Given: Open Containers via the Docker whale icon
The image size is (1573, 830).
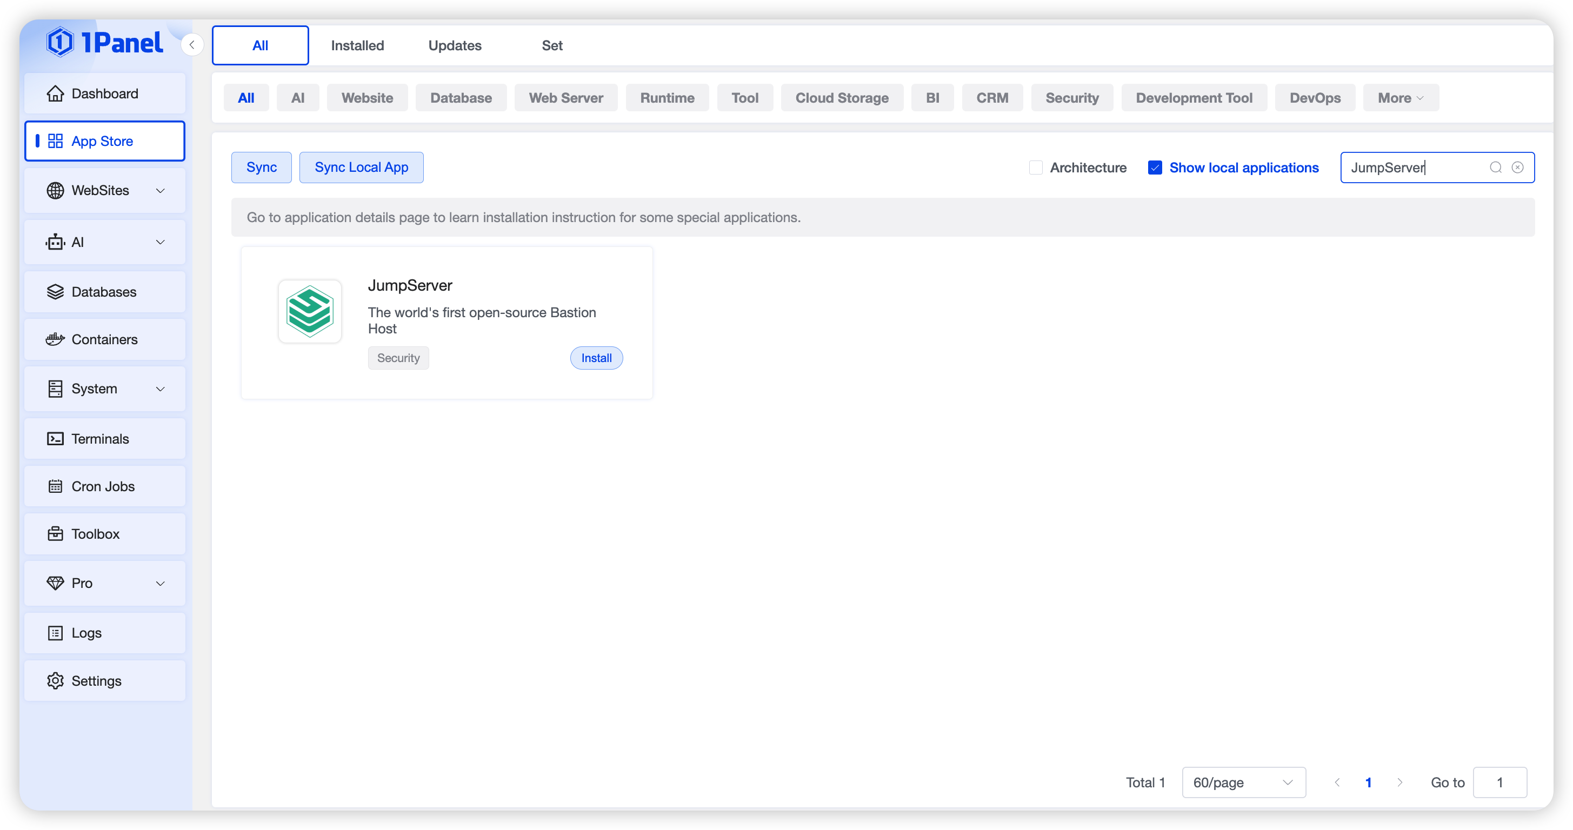Looking at the screenshot, I should [55, 339].
